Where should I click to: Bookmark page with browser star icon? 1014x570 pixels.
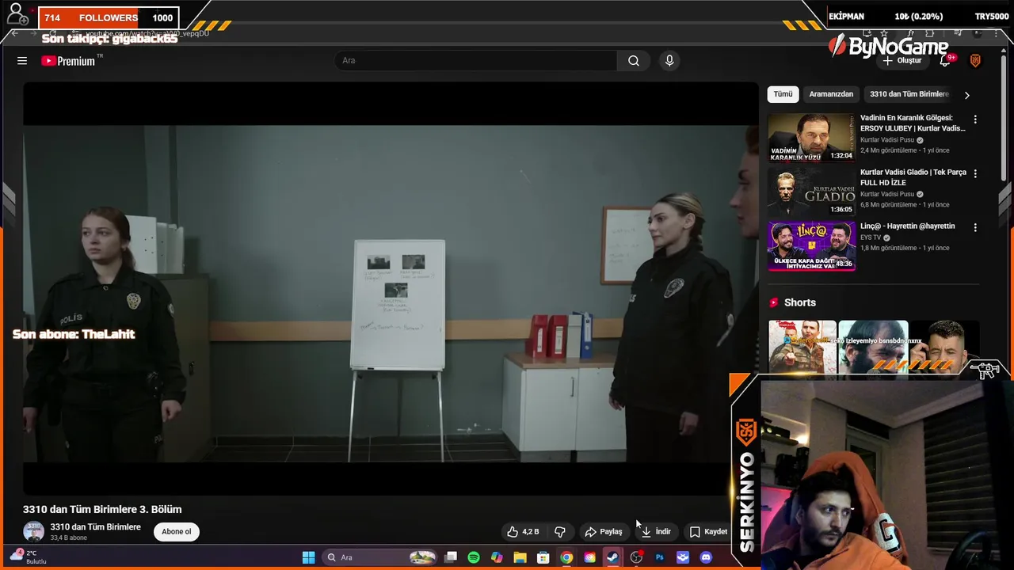click(883, 33)
